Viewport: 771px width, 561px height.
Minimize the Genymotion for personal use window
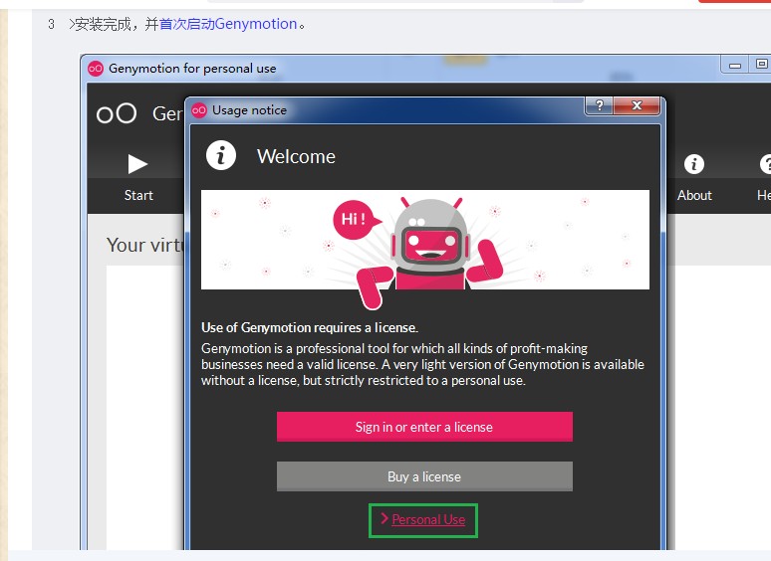(x=734, y=65)
